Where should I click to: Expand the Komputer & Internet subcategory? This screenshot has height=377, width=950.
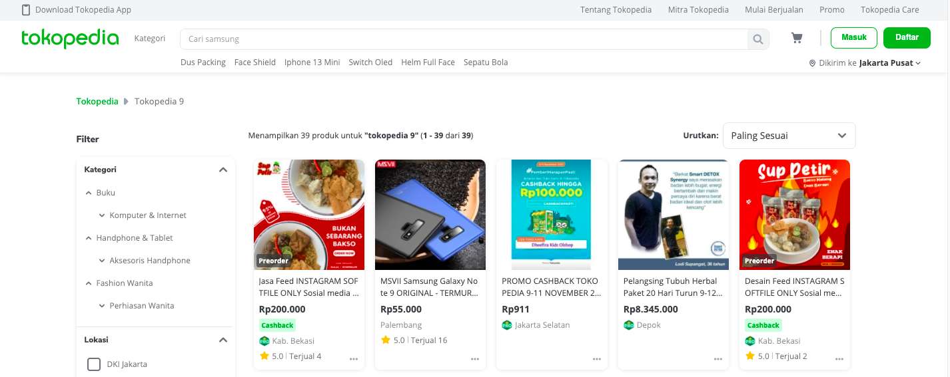pos(102,215)
